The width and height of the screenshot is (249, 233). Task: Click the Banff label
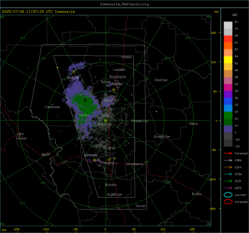(x=46, y=154)
